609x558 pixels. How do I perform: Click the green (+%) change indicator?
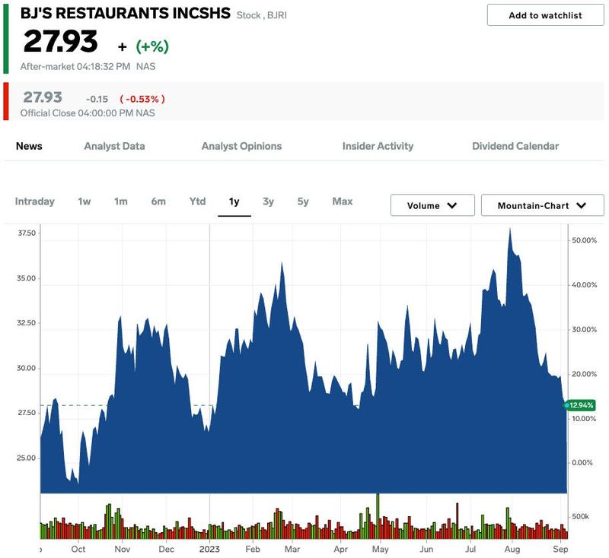coord(152,46)
